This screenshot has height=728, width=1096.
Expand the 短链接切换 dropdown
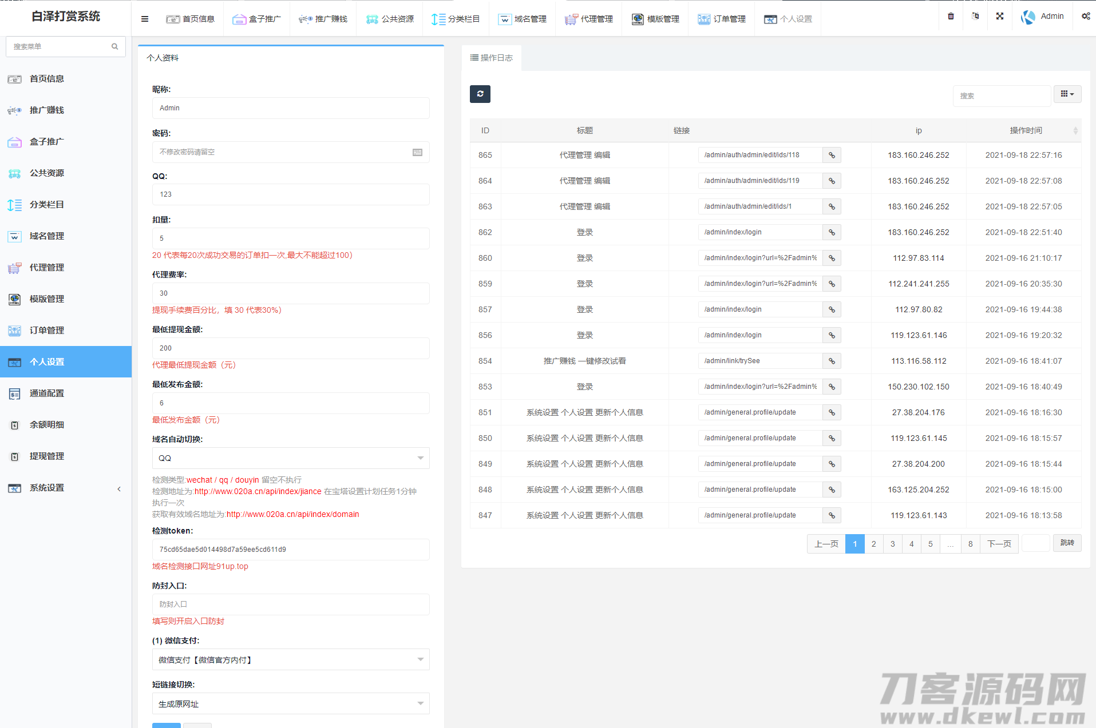291,704
